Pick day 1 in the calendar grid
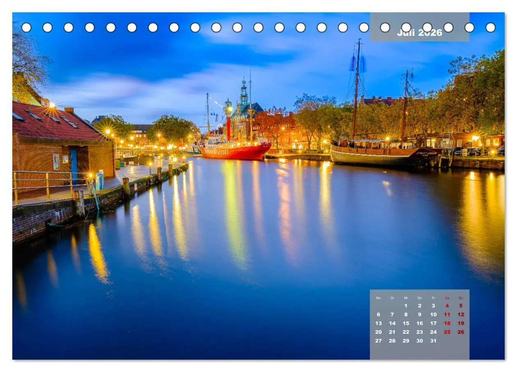 tap(406, 306)
